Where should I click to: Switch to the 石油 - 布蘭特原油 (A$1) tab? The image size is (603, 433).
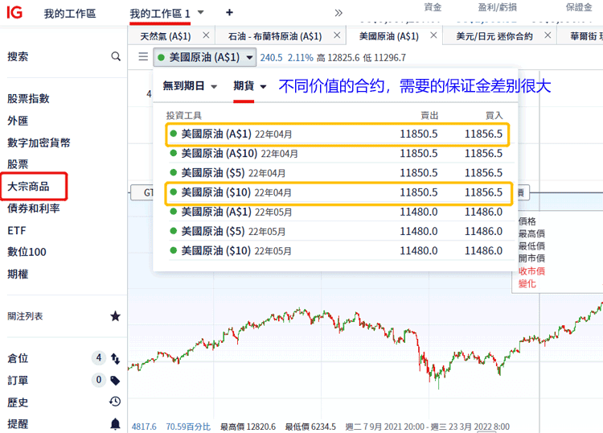(x=274, y=36)
